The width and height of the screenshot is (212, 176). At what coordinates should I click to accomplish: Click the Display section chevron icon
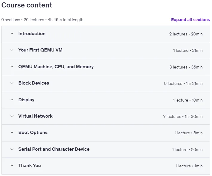[12, 100]
